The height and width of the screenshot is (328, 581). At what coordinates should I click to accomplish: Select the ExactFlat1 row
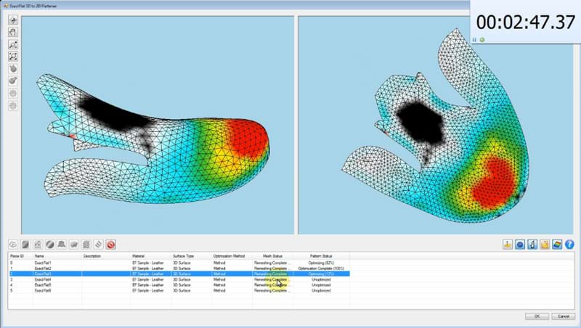tap(44, 262)
